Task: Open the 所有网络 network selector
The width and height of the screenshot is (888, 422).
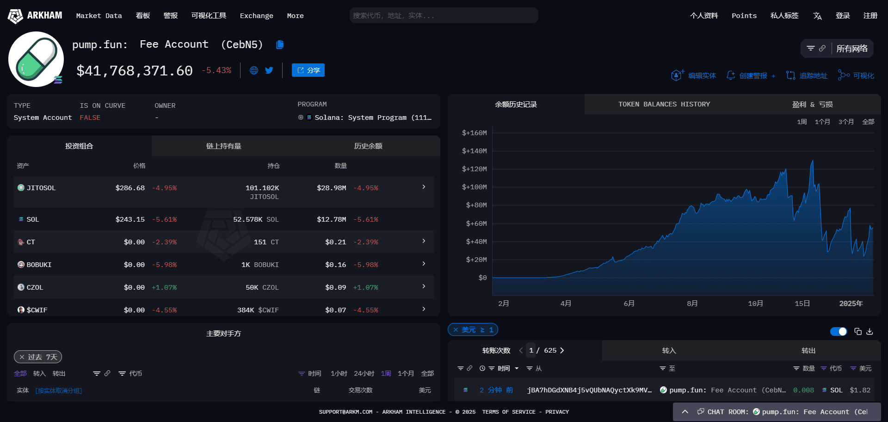Action: click(852, 49)
